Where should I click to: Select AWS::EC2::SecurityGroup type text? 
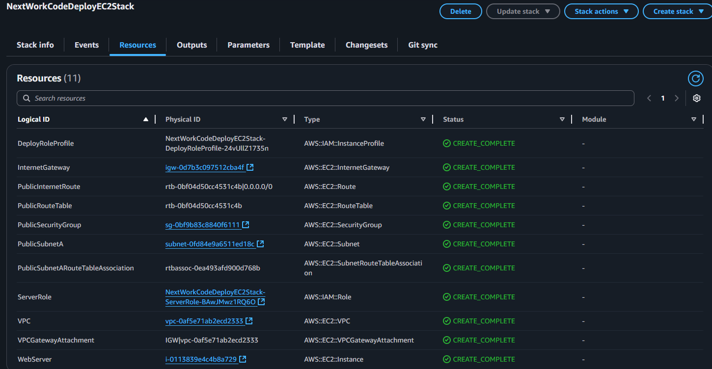click(x=343, y=225)
